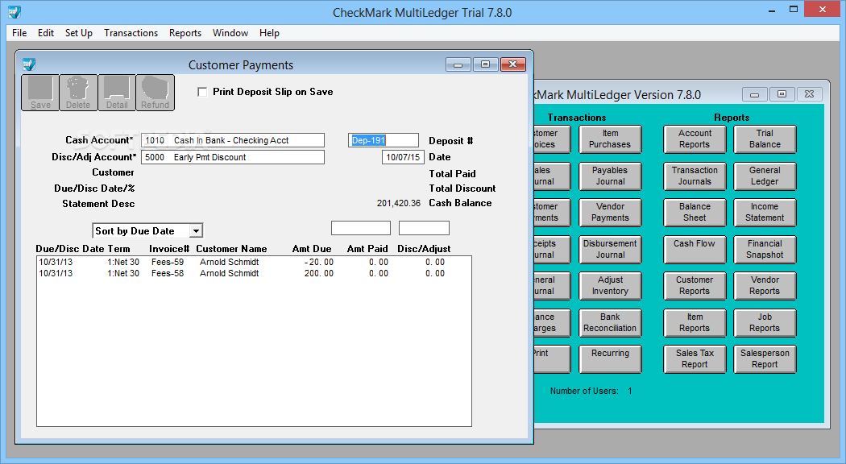
Task: Select the Fees-59 invoice row
Action: click(x=254, y=262)
